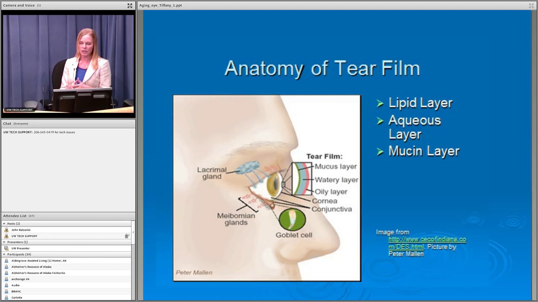
Task: Click participant icon beside Alzheimer's Resource of Alaska Fairbanks
Action: [6, 273]
